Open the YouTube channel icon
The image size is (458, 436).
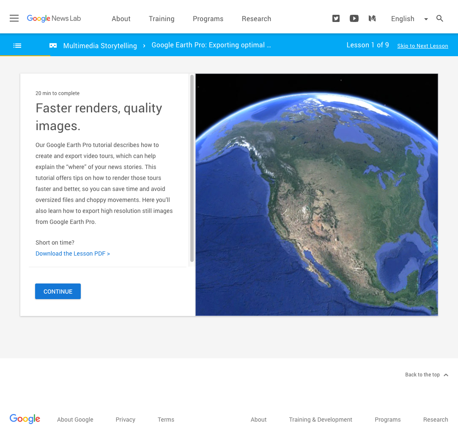[354, 19]
